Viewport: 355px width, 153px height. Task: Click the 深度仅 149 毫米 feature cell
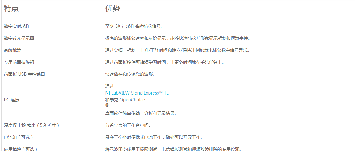click(52, 125)
